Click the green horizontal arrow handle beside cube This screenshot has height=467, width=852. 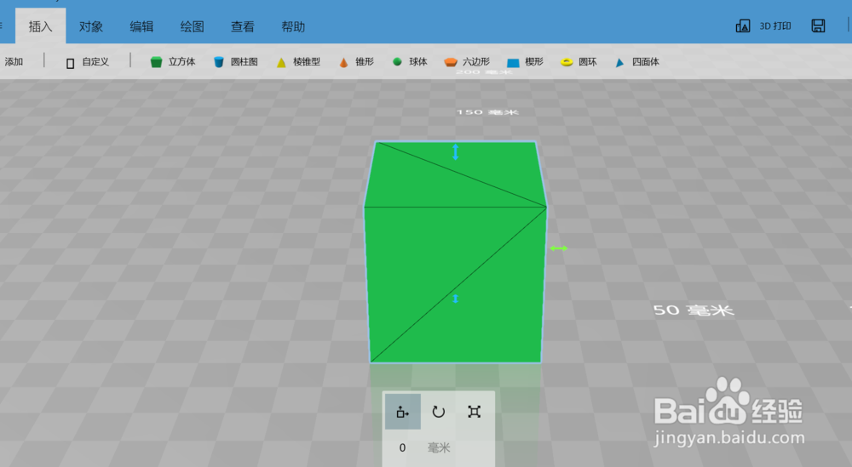pyautogui.click(x=559, y=248)
